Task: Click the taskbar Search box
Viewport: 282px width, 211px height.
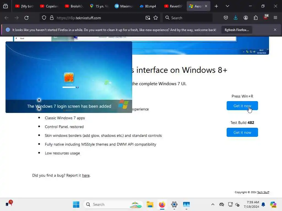Action: coord(113,204)
